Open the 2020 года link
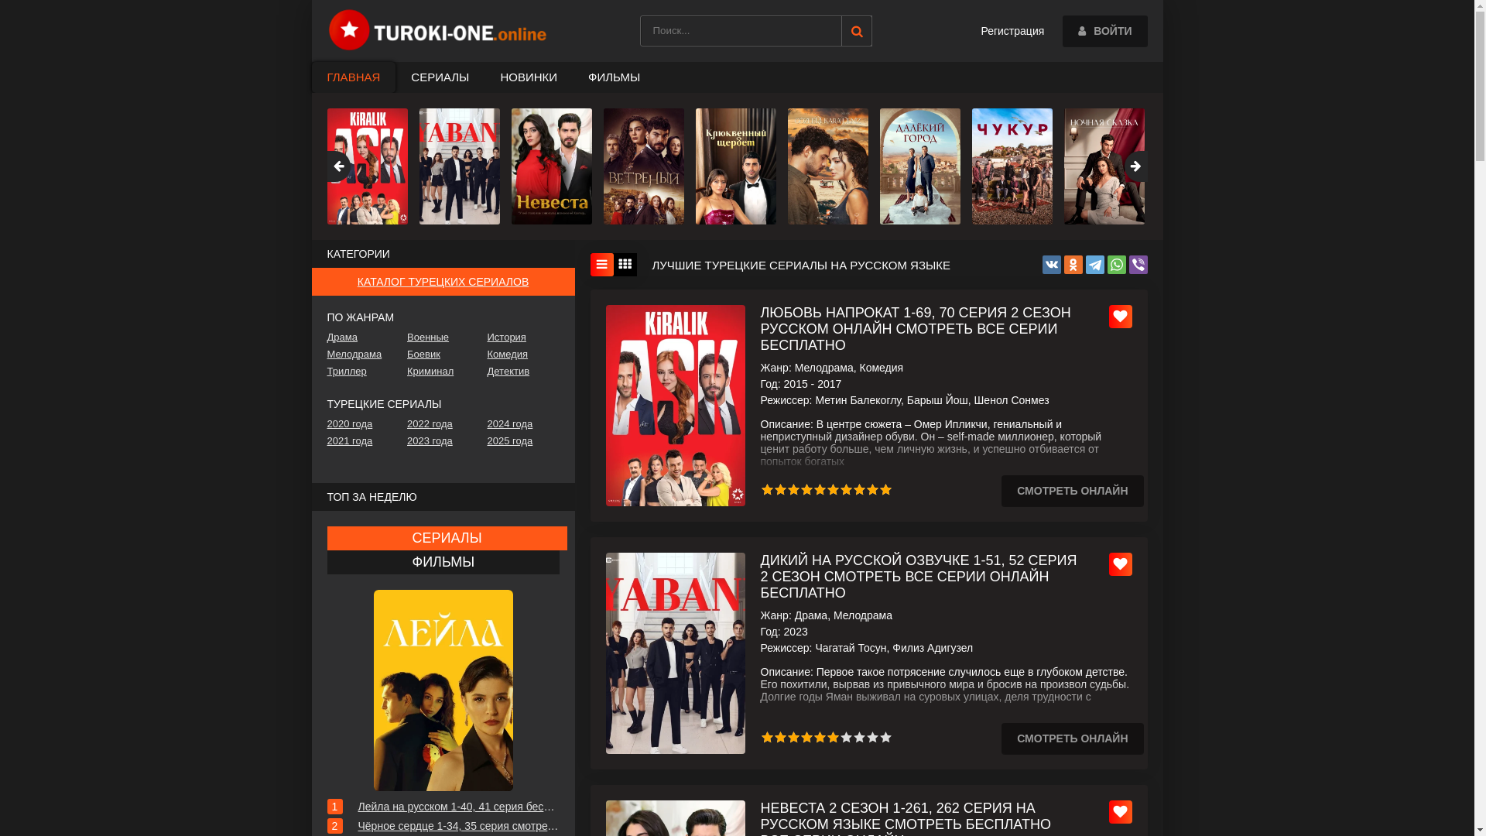This screenshot has height=836, width=1486. 349,424
